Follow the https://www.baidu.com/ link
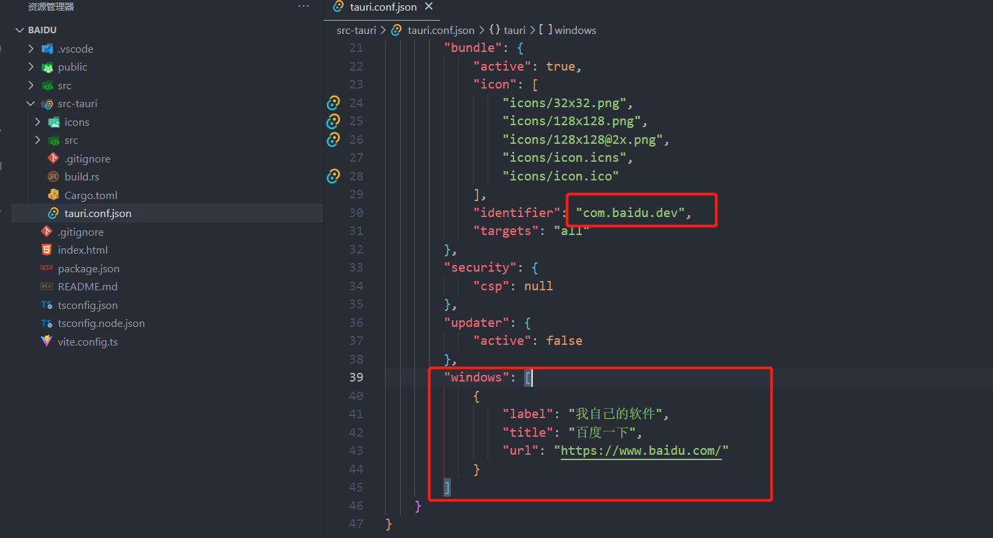Image resolution: width=993 pixels, height=538 pixels. click(640, 451)
